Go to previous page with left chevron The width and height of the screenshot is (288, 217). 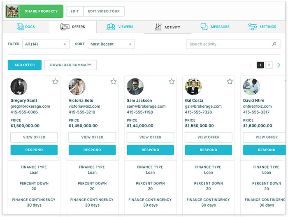[x=251, y=65]
